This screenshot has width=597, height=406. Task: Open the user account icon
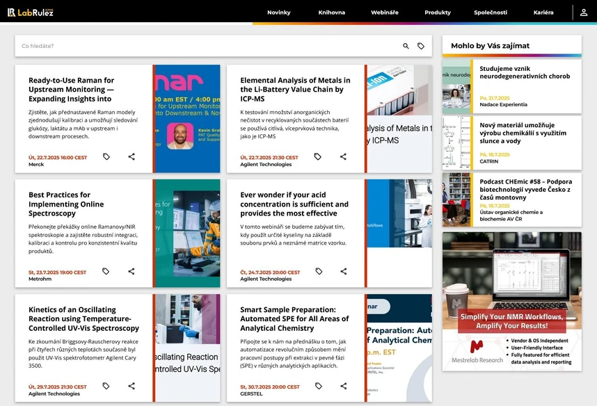[x=584, y=13]
